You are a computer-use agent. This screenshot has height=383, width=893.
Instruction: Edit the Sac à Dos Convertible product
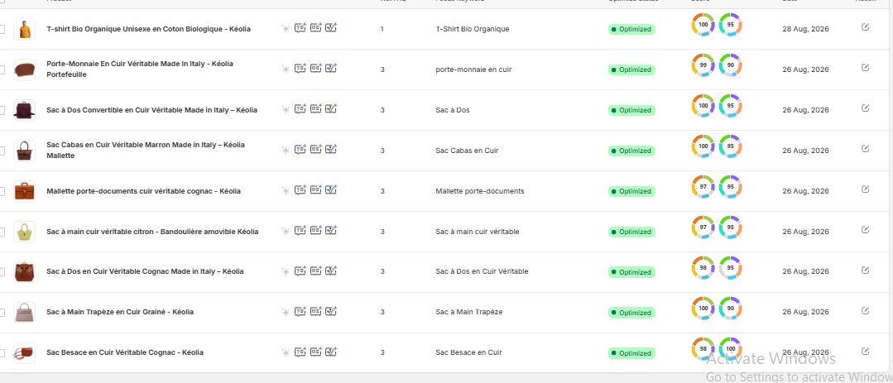865,108
